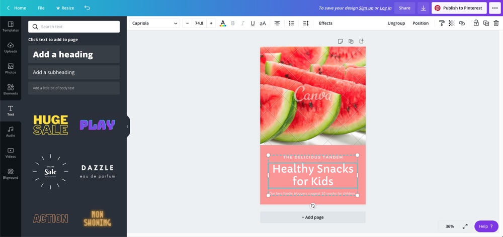Open the Effects panel
The height and width of the screenshot is (237, 503).
click(325, 23)
